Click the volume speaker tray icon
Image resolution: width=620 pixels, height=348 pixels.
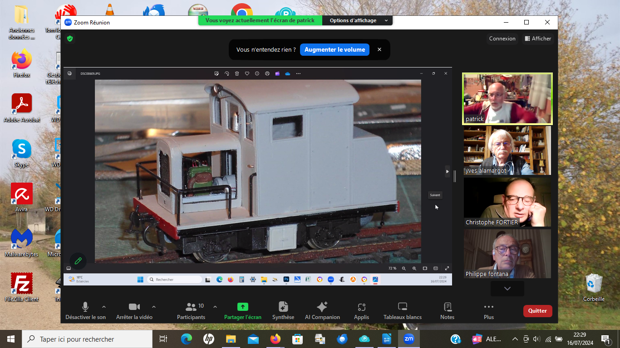click(537, 339)
